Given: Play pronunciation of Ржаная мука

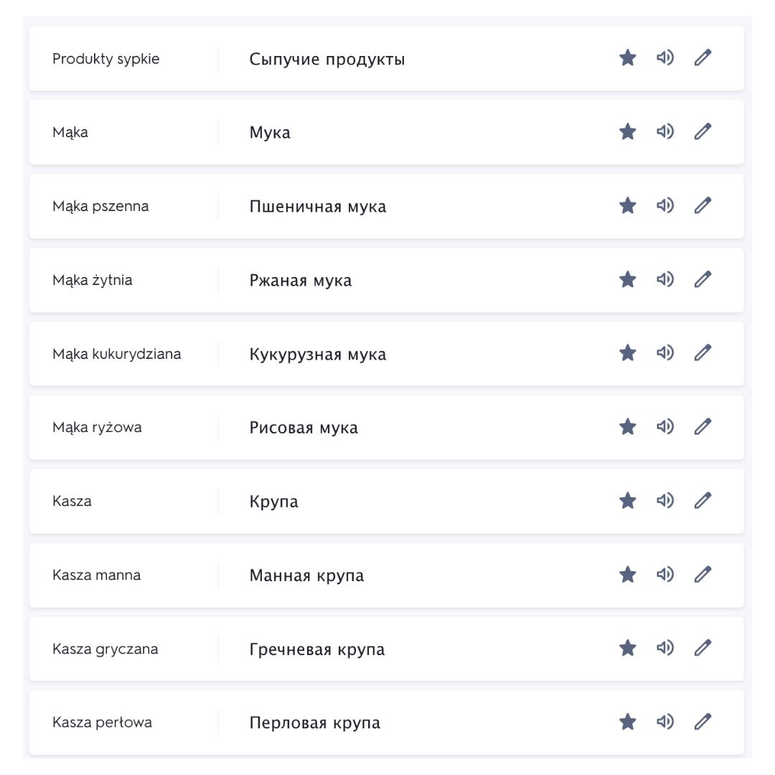Looking at the screenshot, I should click(664, 279).
